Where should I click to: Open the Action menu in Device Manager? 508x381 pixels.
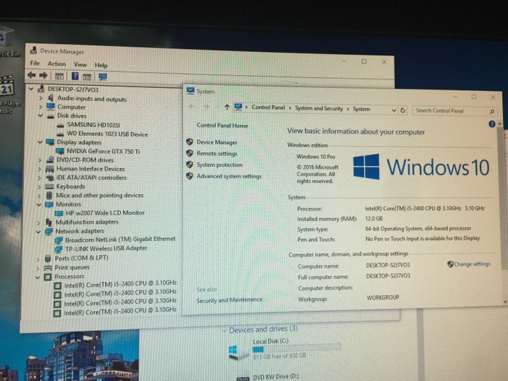(x=57, y=64)
